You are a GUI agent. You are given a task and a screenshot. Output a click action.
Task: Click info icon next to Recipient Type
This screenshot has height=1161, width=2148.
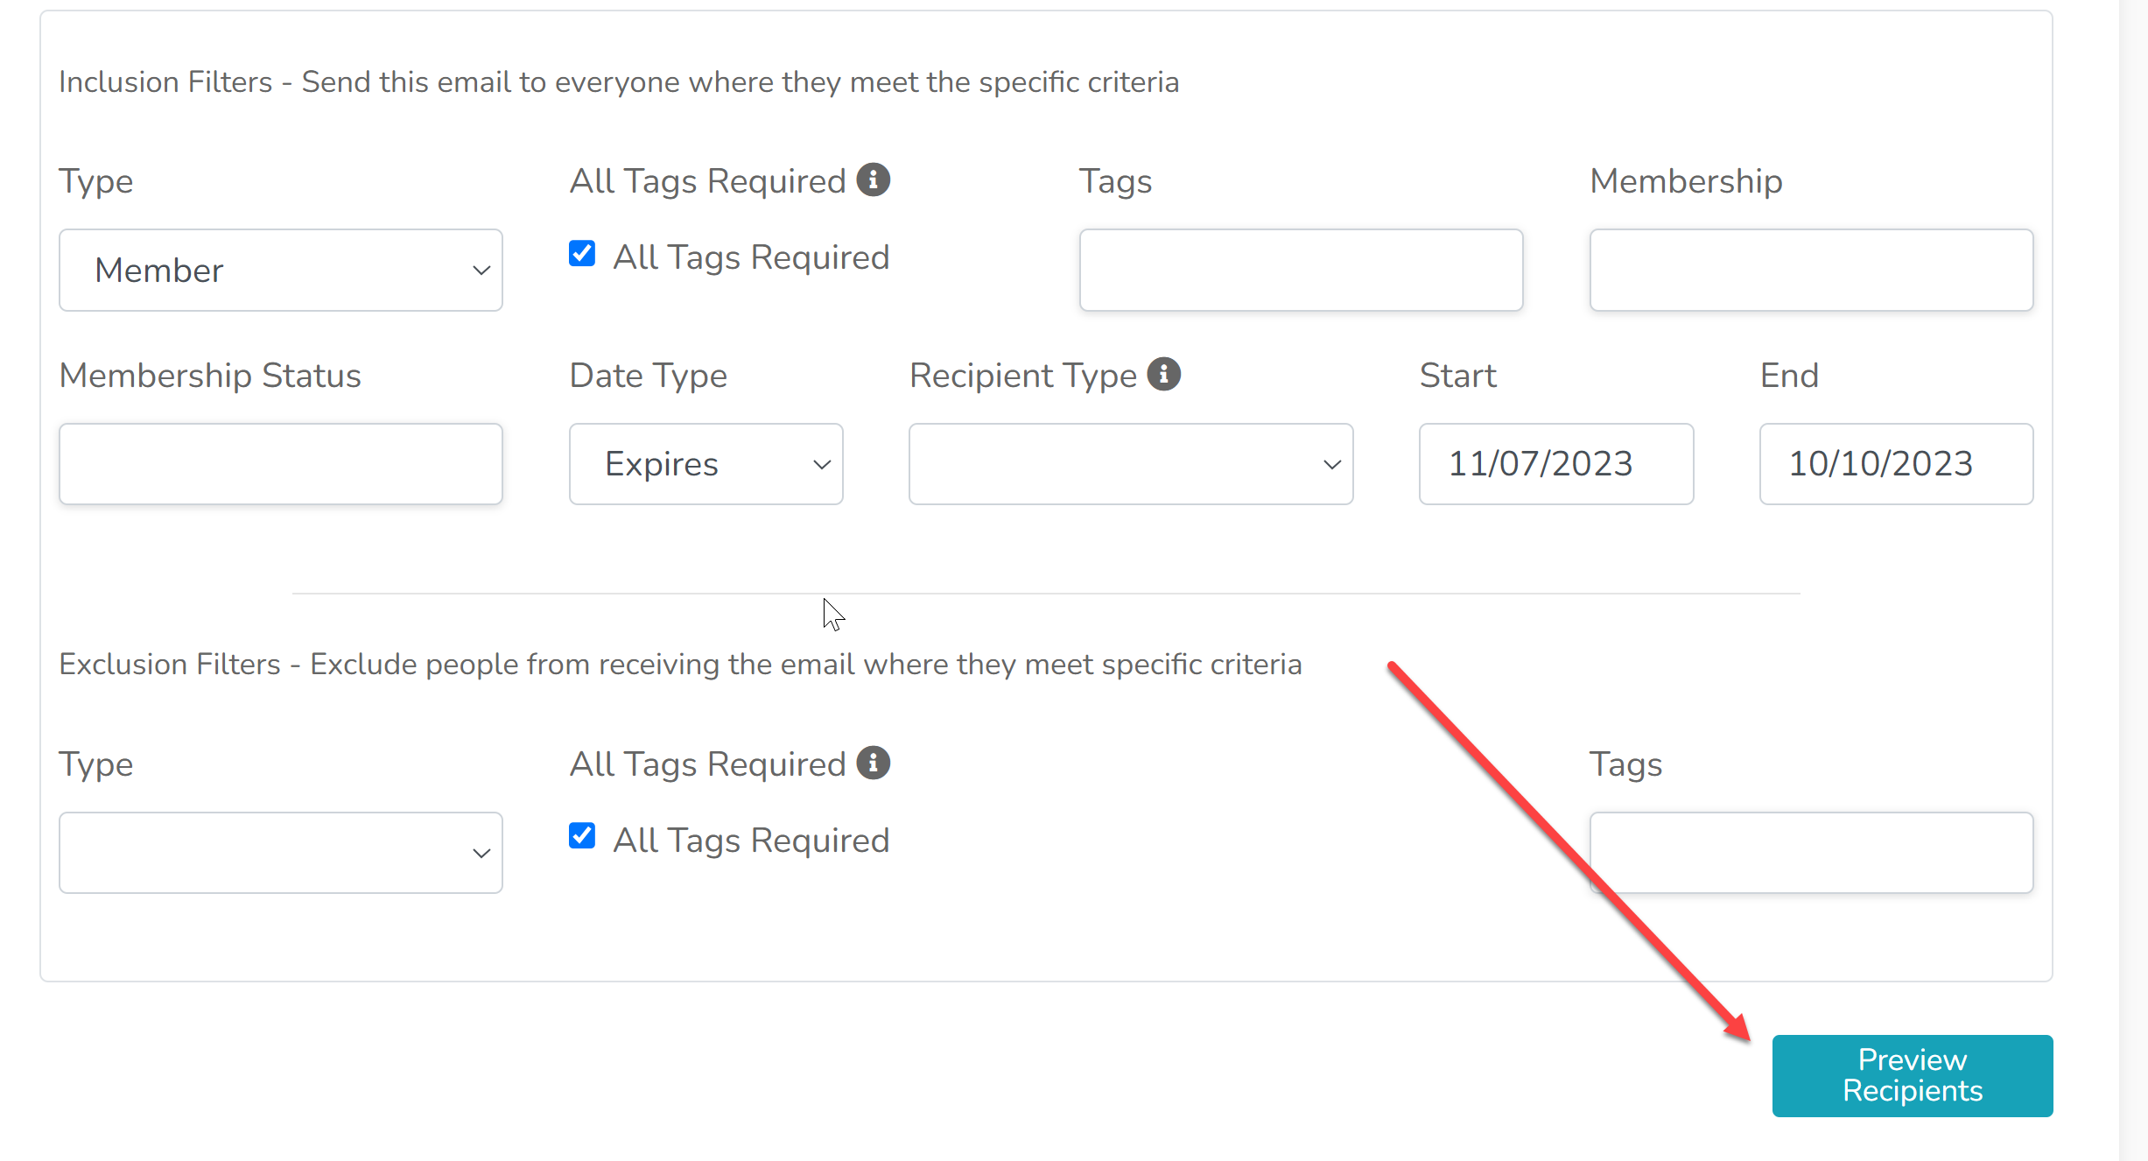[x=1163, y=374]
